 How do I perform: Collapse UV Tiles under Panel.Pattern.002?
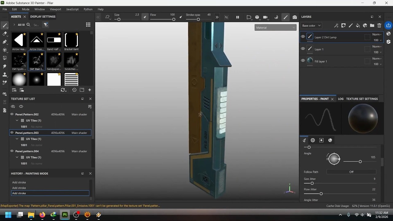click(17, 120)
